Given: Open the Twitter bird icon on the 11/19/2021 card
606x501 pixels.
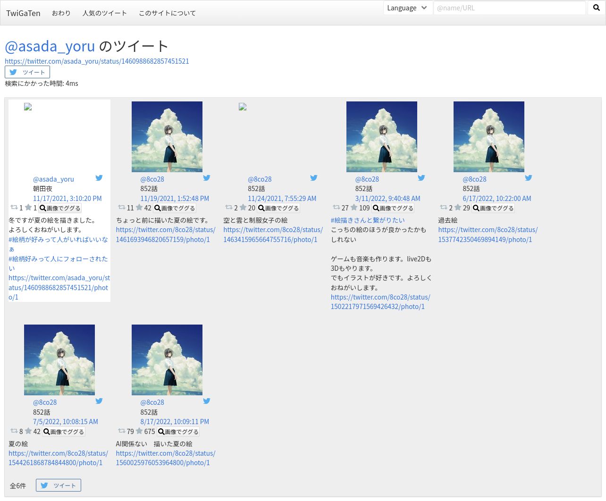Looking at the screenshot, I should point(207,178).
